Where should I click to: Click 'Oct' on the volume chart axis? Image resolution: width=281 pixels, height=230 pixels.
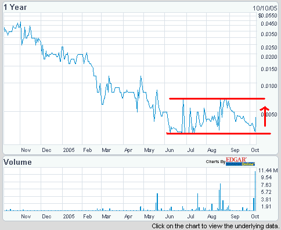tap(255, 217)
